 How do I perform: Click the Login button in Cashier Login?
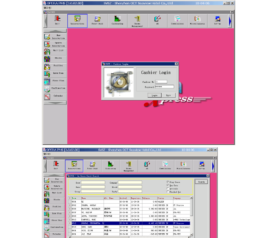(154, 95)
